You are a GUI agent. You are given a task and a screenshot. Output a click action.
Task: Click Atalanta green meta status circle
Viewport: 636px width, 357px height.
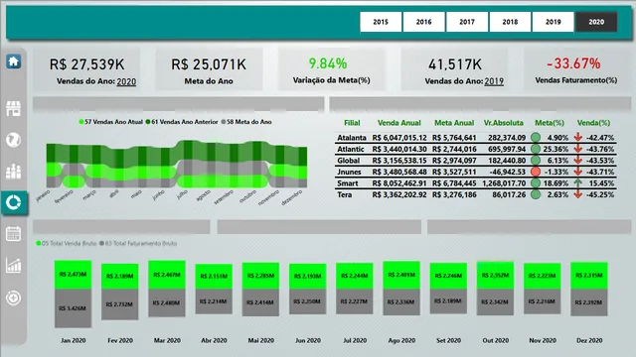pyautogui.click(x=536, y=137)
